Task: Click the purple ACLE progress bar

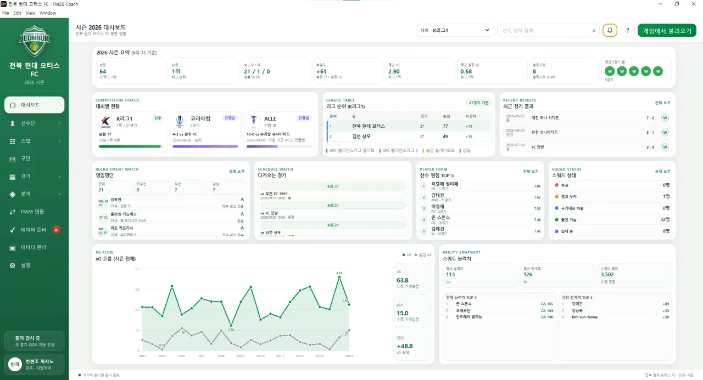Action: 279,146
